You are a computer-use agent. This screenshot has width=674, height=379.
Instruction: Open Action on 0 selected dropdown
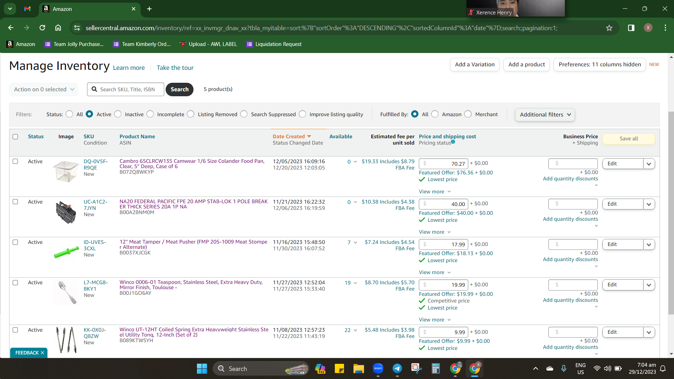tap(44, 89)
